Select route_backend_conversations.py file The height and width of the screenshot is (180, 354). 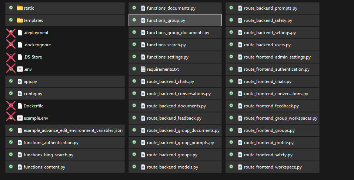(178, 94)
